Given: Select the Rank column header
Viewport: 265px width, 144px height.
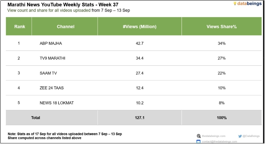Looking at the screenshot, I should pos(20,26).
